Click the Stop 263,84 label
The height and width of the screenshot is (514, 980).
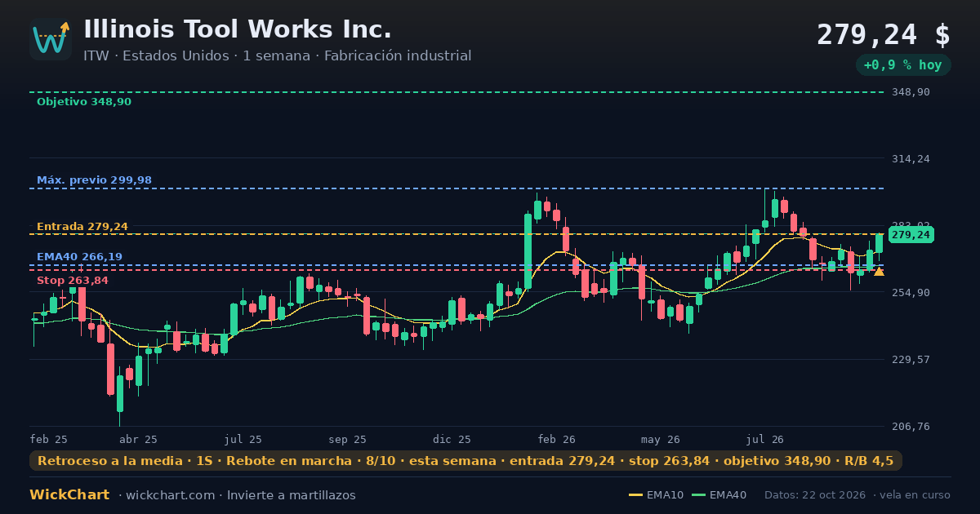(x=73, y=281)
